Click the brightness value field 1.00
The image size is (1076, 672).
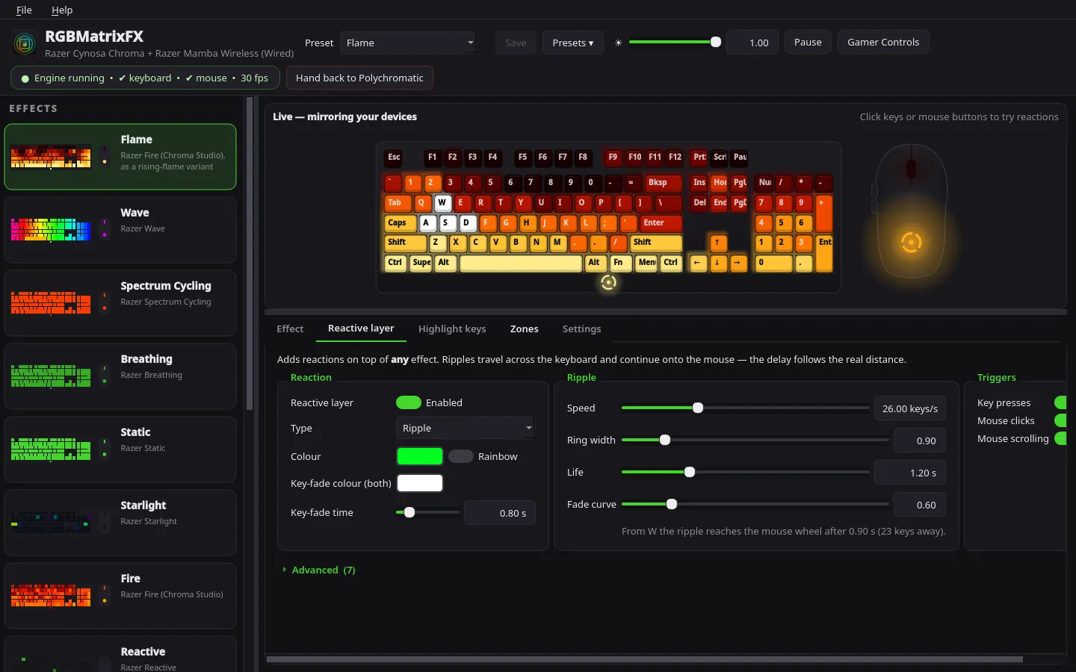[752, 43]
